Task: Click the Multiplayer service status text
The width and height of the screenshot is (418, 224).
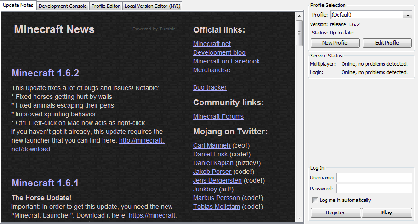Action: (359, 64)
